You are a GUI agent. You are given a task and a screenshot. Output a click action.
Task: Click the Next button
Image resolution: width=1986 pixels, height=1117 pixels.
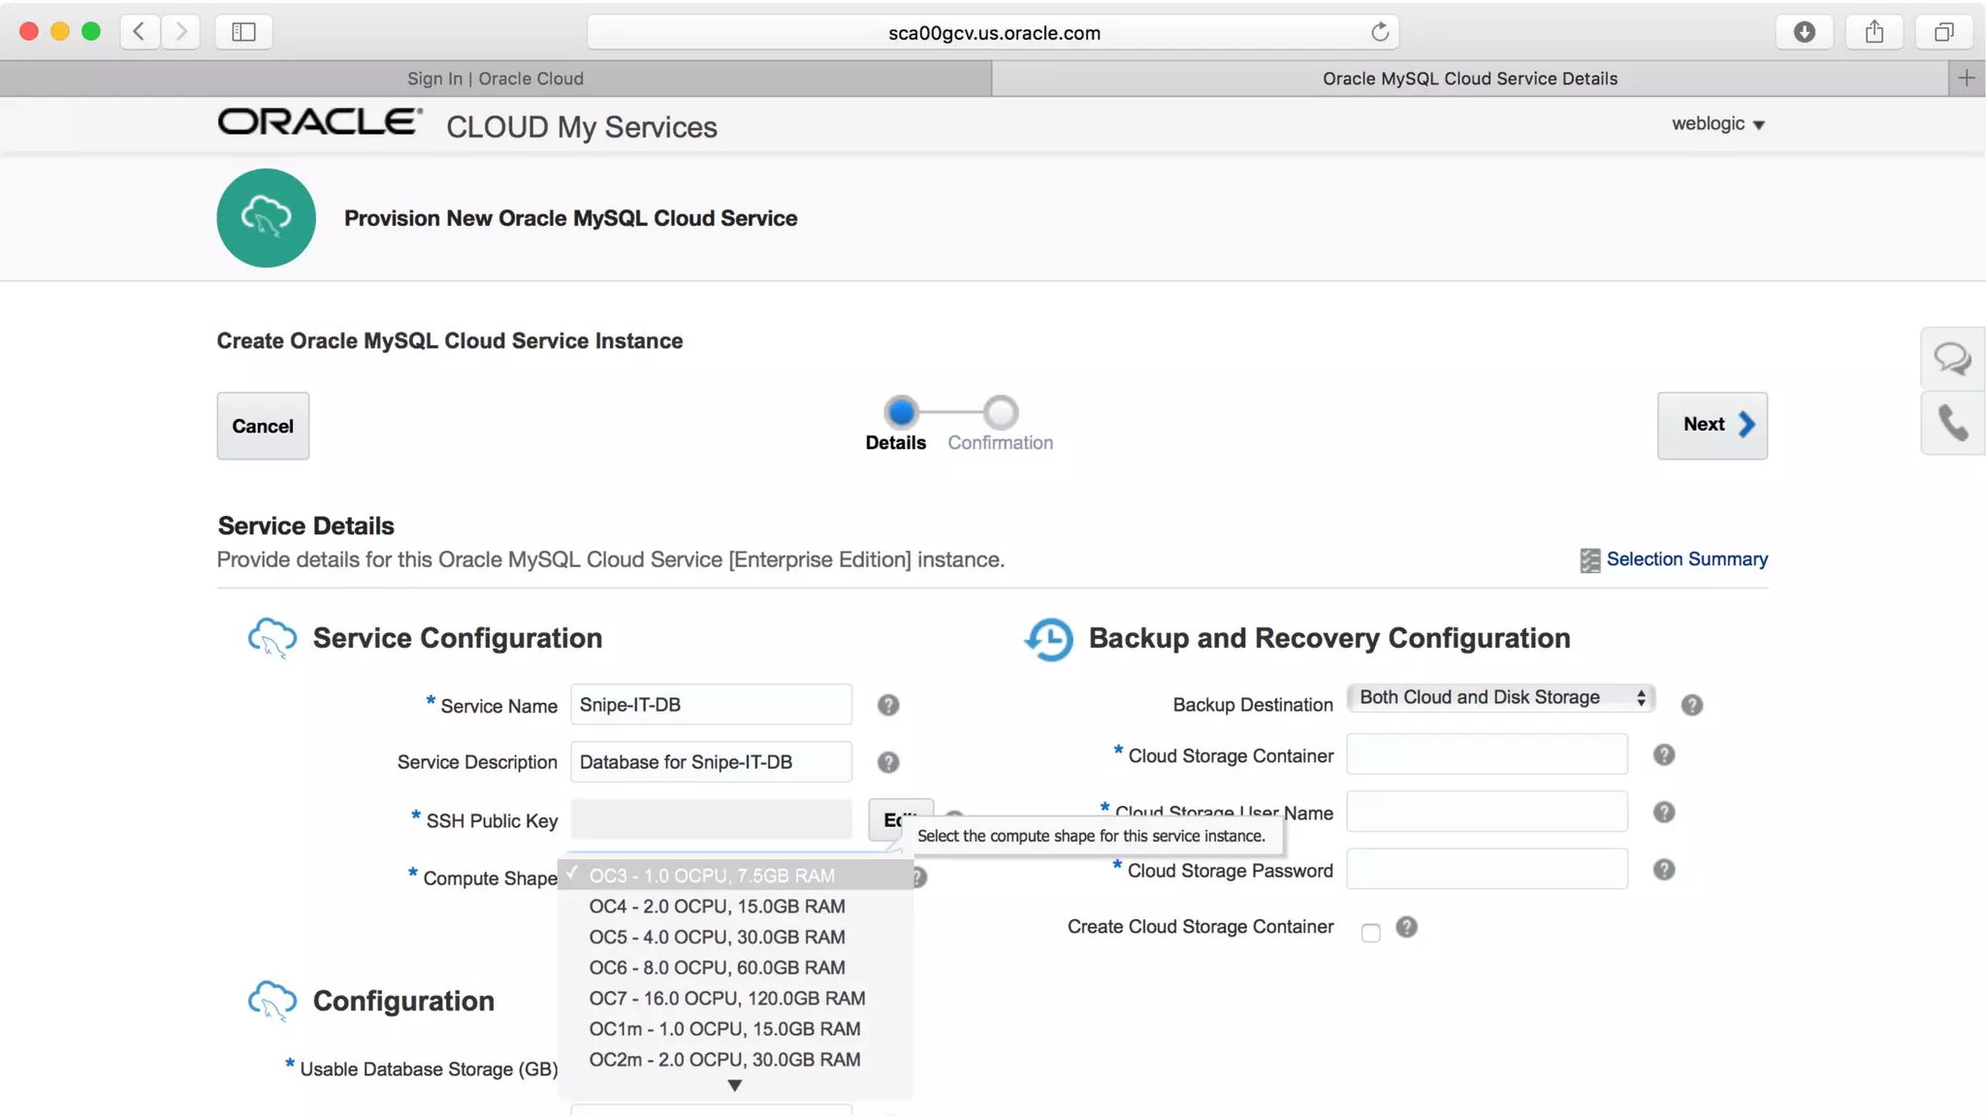click(1712, 425)
